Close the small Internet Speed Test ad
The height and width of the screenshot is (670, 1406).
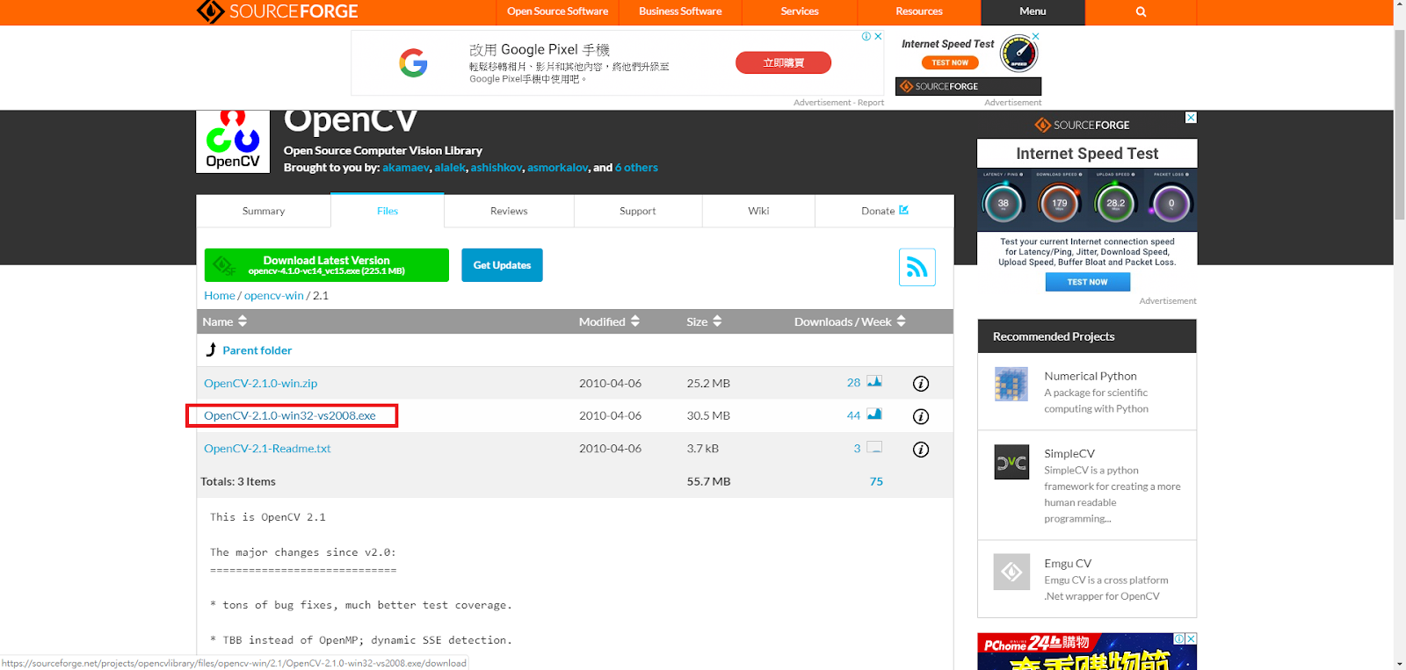(x=1036, y=36)
